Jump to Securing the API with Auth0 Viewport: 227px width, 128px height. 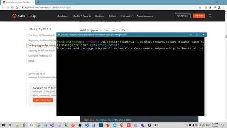pyautogui.click(x=41, y=50)
